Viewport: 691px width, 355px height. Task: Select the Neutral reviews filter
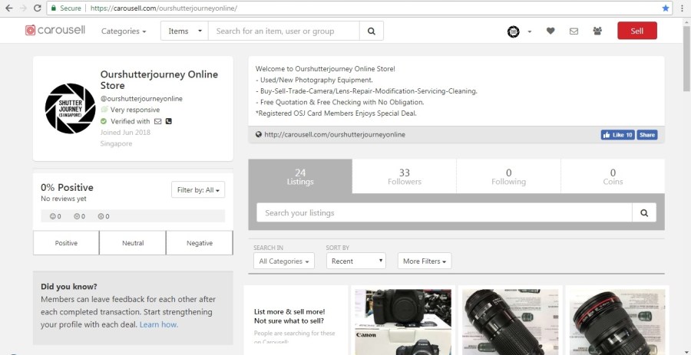[x=133, y=243]
